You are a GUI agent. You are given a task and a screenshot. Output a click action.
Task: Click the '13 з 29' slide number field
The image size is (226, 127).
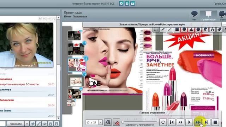click(92, 122)
